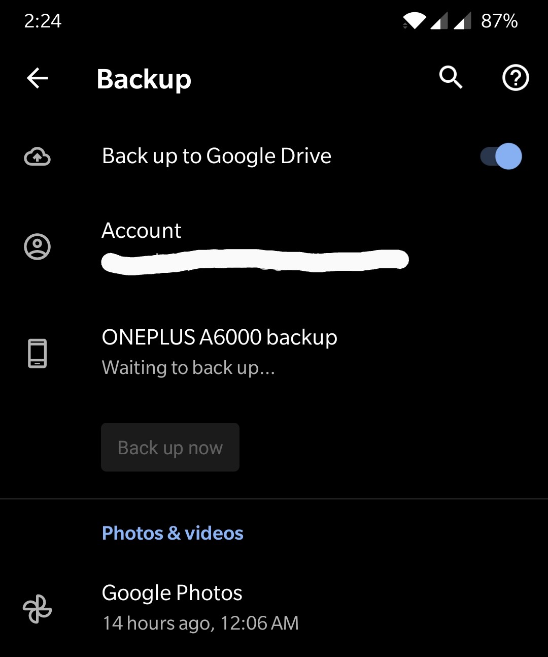Tap the cloud upload icon
This screenshot has width=548, height=657.
[x=37, y=157]
